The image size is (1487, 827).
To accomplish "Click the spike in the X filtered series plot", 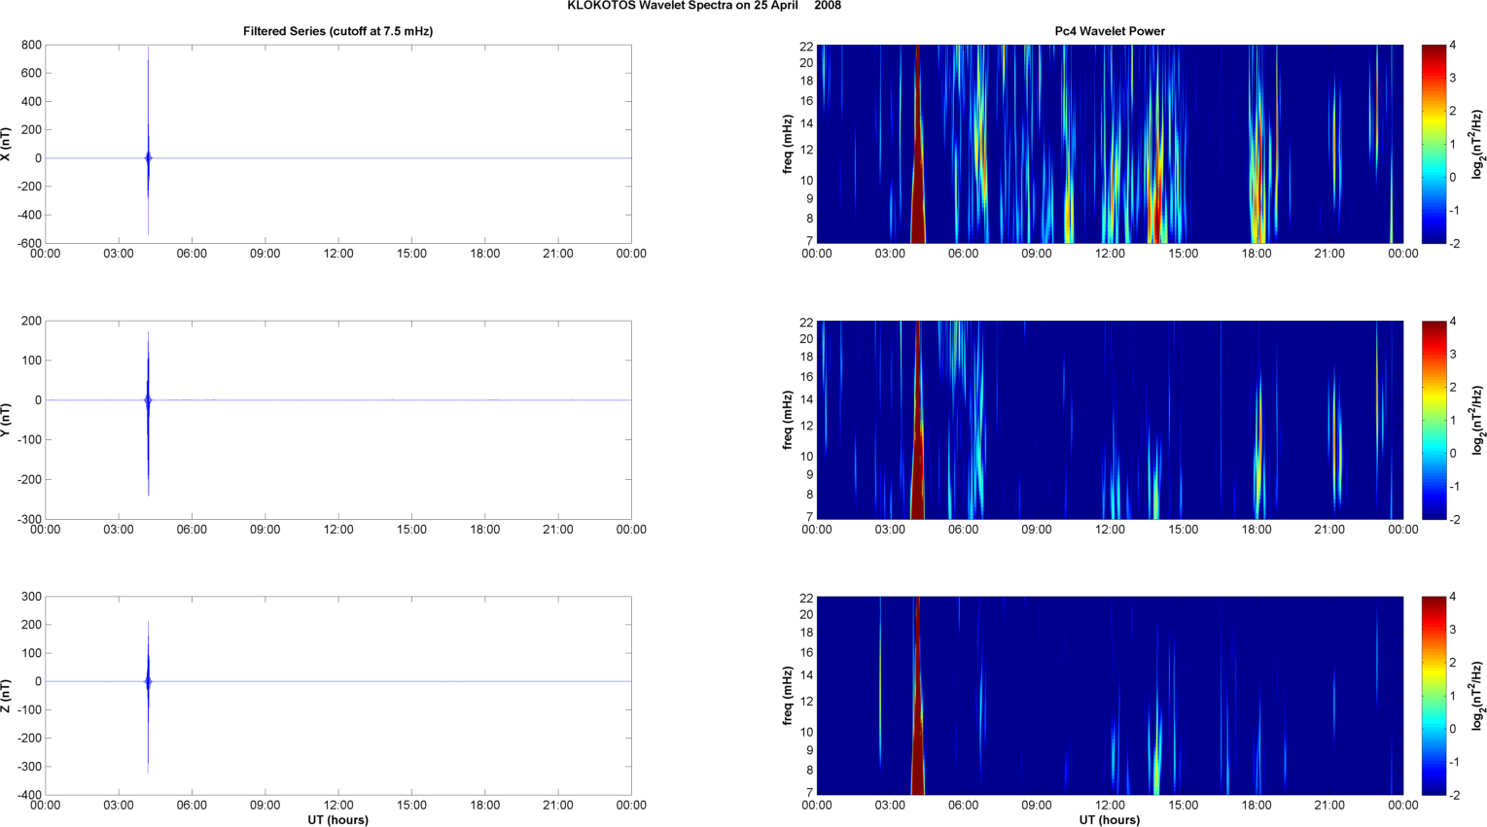I will (148, 141).
